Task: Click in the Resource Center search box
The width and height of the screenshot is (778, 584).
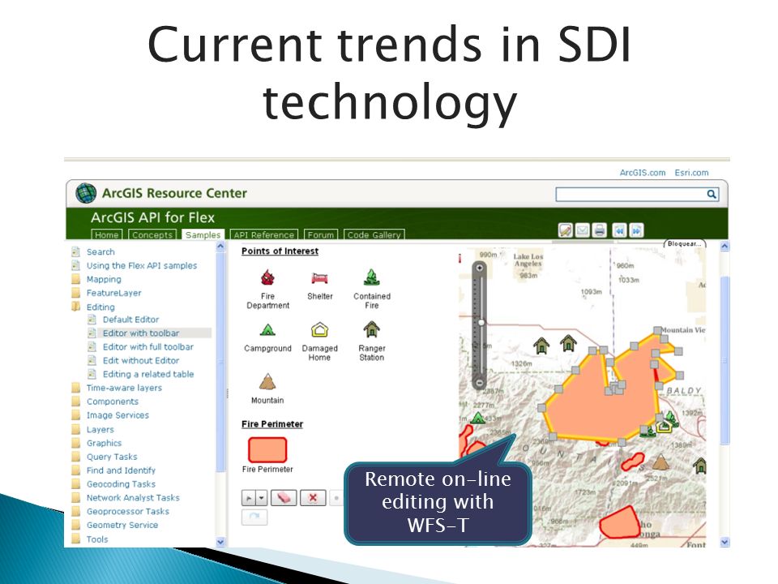Action: pyautogui.click(x=631, y=194)
